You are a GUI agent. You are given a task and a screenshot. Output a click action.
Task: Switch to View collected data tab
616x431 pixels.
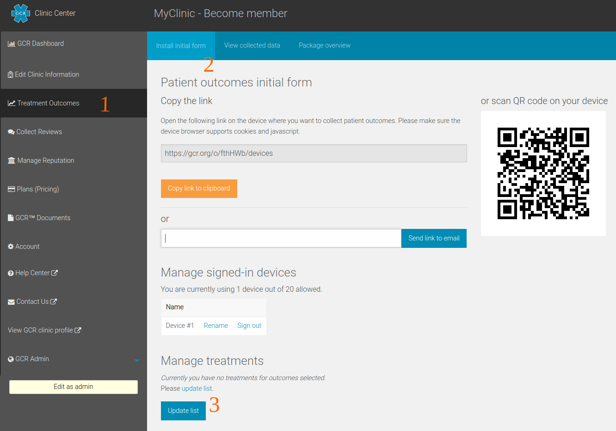252,45
